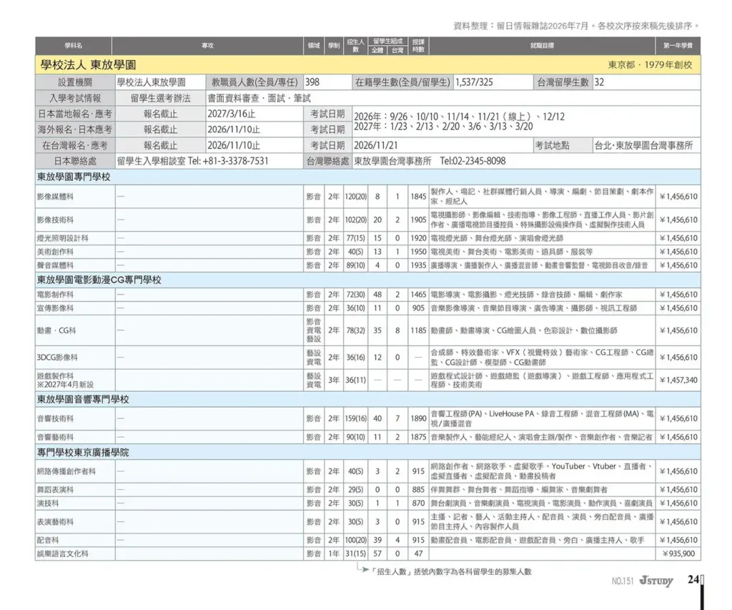Select the tuition value ¥935,900

click(679, 554)
